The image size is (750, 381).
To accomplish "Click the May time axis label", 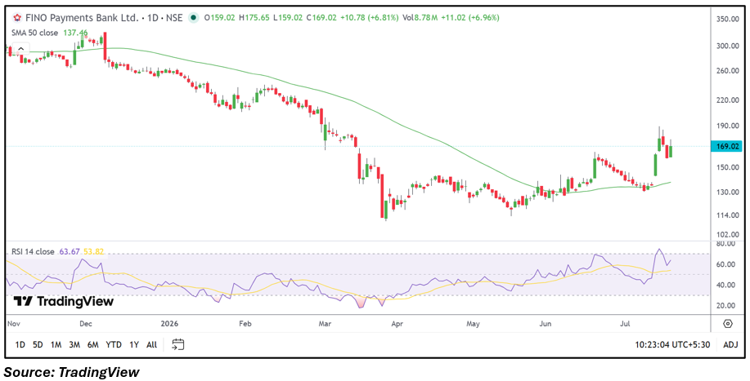I will tap(473, 324).
